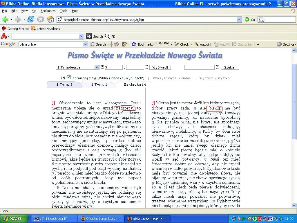Click the Google toolbar news icon
The height and width of the screenshot is (223, 297).
coord(116,44)
